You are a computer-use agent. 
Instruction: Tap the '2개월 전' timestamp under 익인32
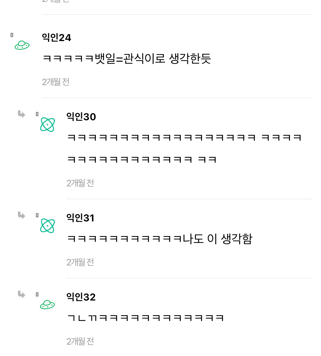point(80,341)
